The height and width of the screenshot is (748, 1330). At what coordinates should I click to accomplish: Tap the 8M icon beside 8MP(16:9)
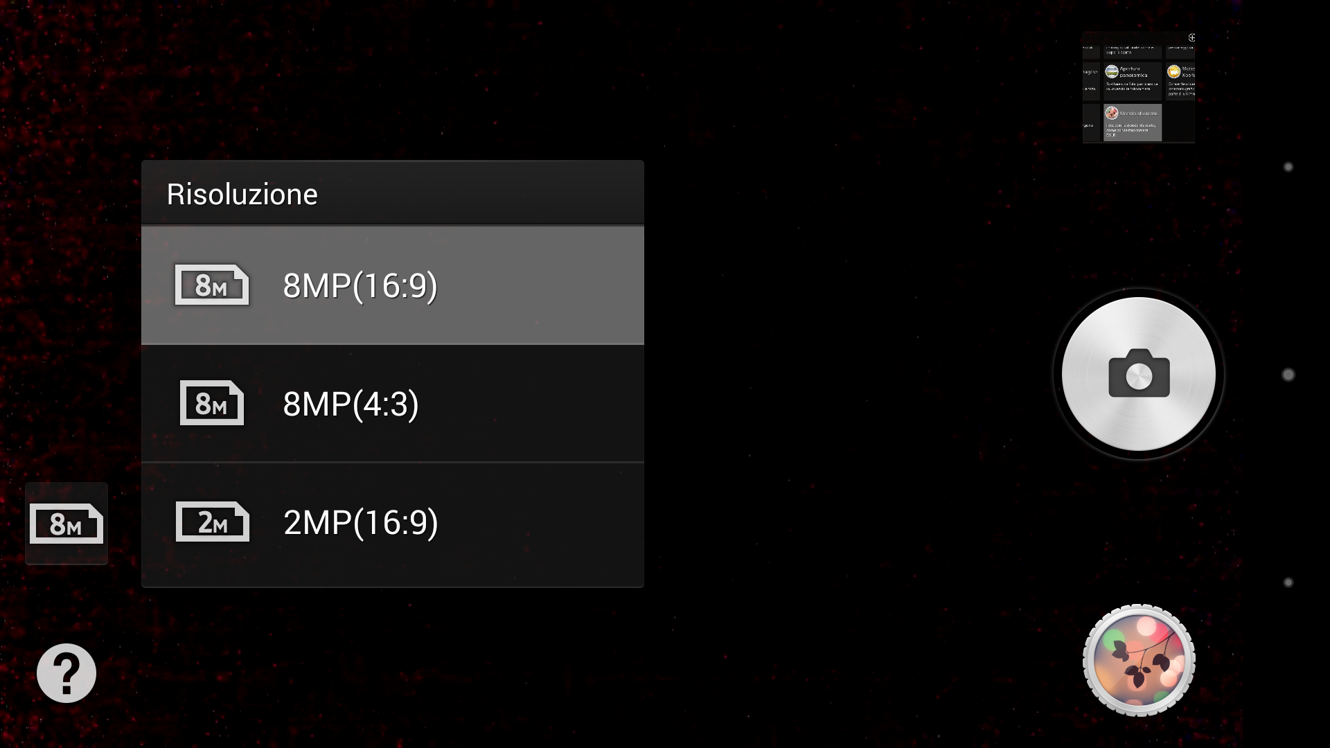212,285
